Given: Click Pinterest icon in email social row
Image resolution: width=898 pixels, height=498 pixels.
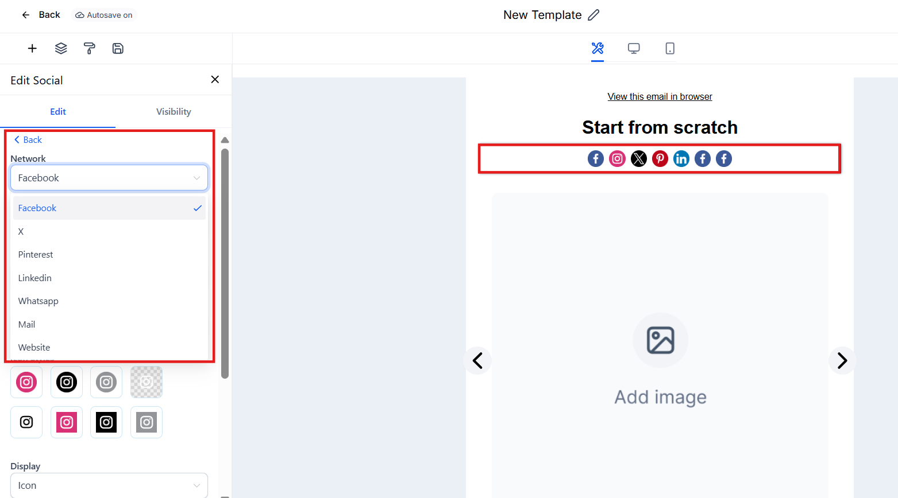Looking at the screenshot, I should coord(660,159).
